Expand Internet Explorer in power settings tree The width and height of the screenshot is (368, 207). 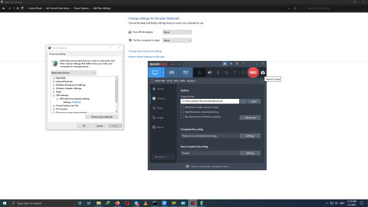[x=53, y=82]
